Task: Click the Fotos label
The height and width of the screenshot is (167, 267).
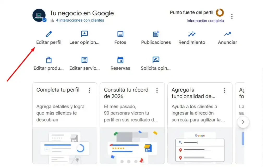Action: 120,42
